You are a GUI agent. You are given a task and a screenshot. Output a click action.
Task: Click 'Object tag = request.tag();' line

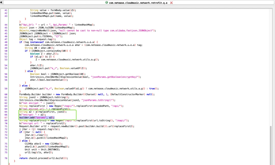[x=37, y=39]
